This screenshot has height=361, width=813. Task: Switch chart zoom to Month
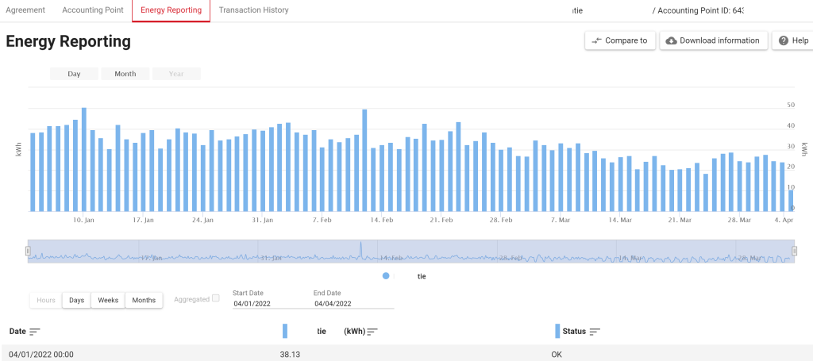125,74
